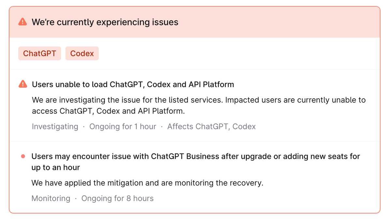
Task: Click the "Ongoing for 1 hour" duration text
Action: click(x=123, y=126)
